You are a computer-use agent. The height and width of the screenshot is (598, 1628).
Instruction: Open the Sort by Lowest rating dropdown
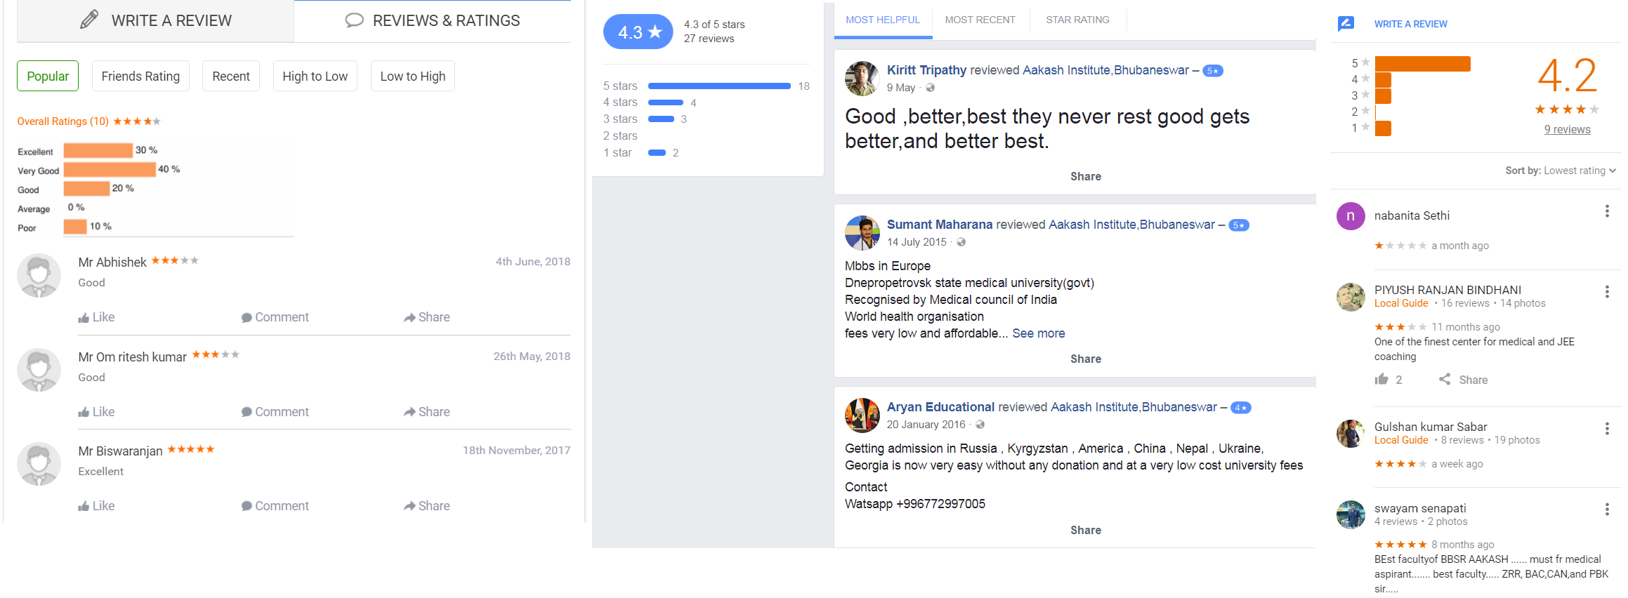pyautogui.click(x=1561, y=171)
